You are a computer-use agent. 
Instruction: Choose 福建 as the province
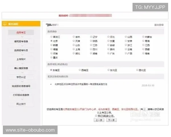[52, 49]
